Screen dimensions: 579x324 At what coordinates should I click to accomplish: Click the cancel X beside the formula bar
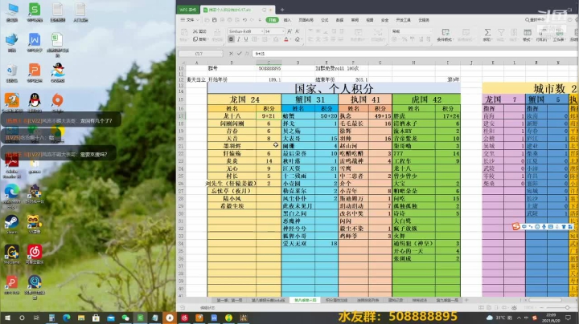click(x=231, y=54)
